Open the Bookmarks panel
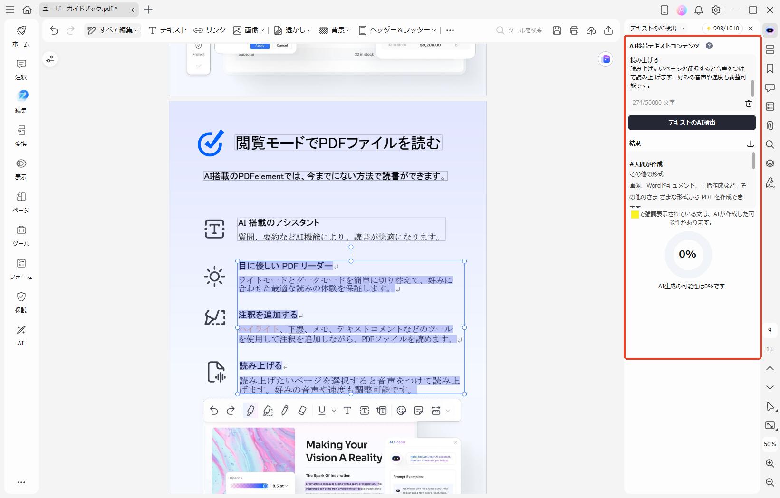 tap(770, 69)
